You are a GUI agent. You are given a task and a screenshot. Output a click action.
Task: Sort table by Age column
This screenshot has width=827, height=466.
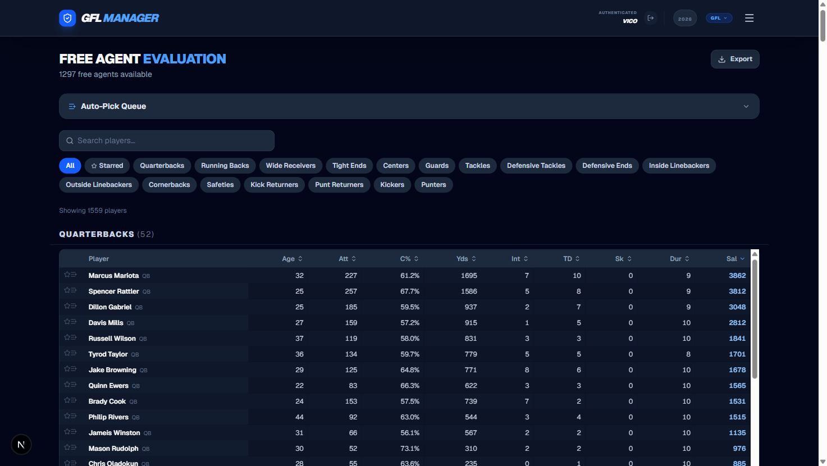point(292,259)
